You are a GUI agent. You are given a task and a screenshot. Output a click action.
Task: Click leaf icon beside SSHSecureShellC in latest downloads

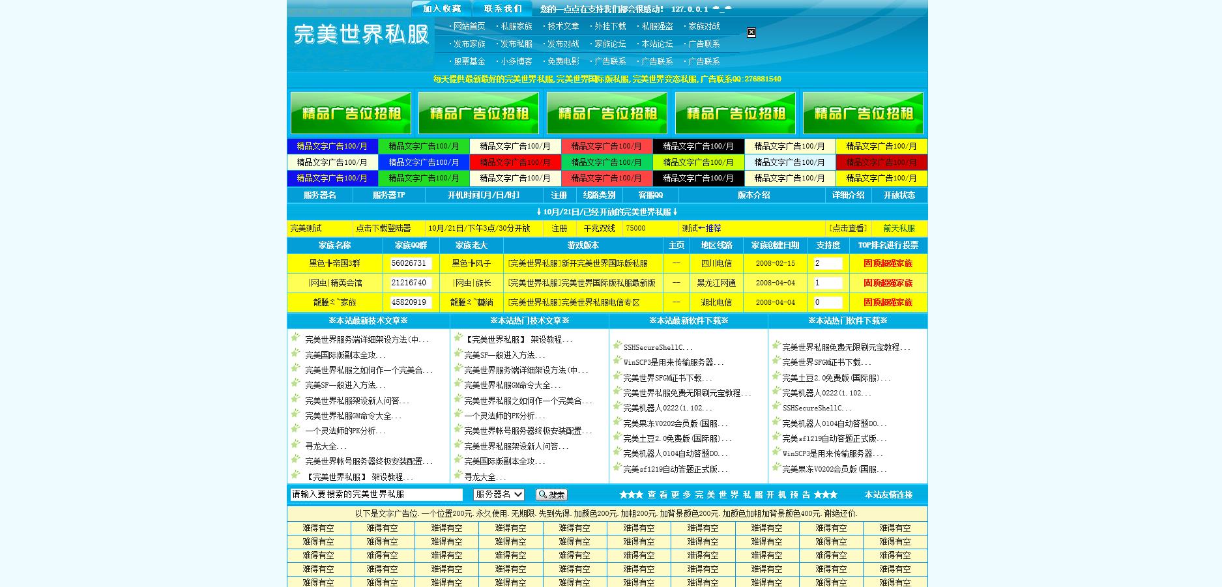click(x=617, y=346)
